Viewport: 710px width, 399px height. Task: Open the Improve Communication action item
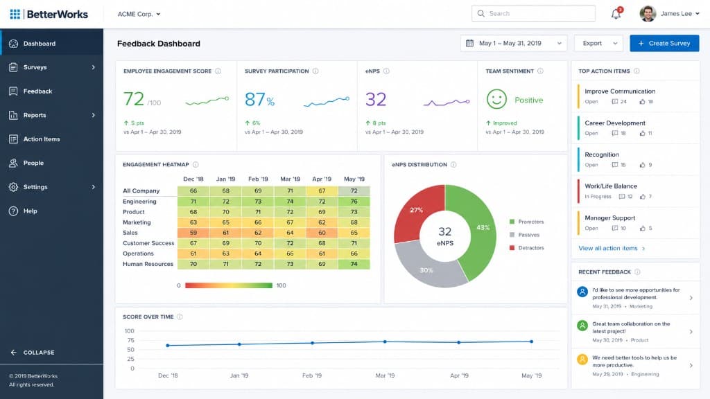click(636, 96)
